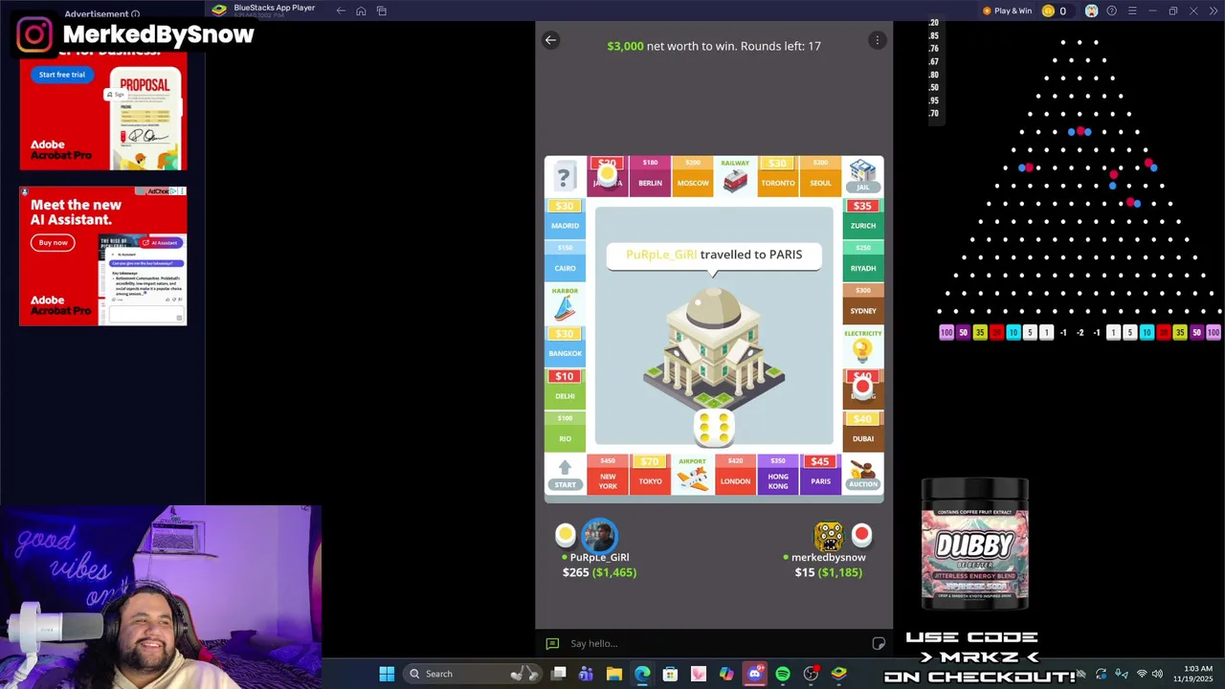Select the Seoul property tile
This screenshot has width=1225, height=689.
[820, 176]
